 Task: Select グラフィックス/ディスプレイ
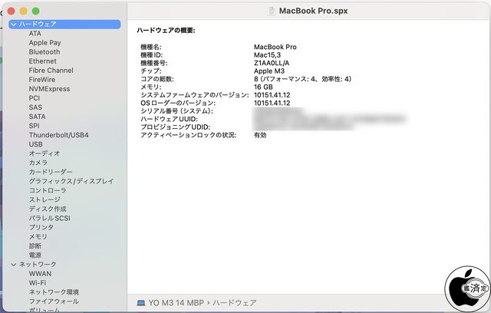(x=71, y=181)
